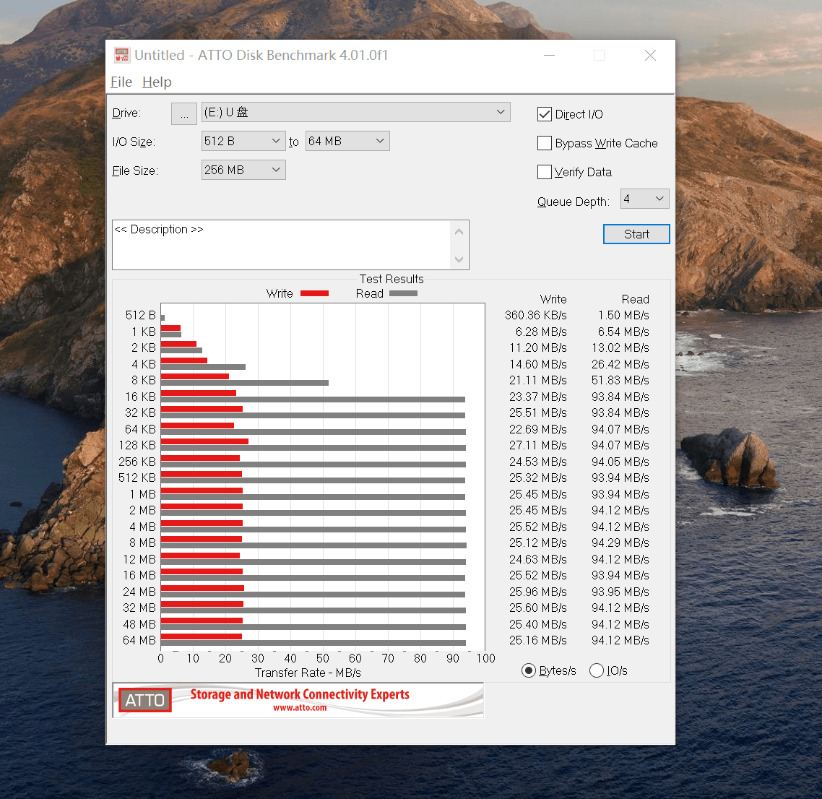Image resolution: width=822 pixels, height=799 pixels.
Task: Expand the 256 MB File Size dropdown
Action: tap(243, 170)
